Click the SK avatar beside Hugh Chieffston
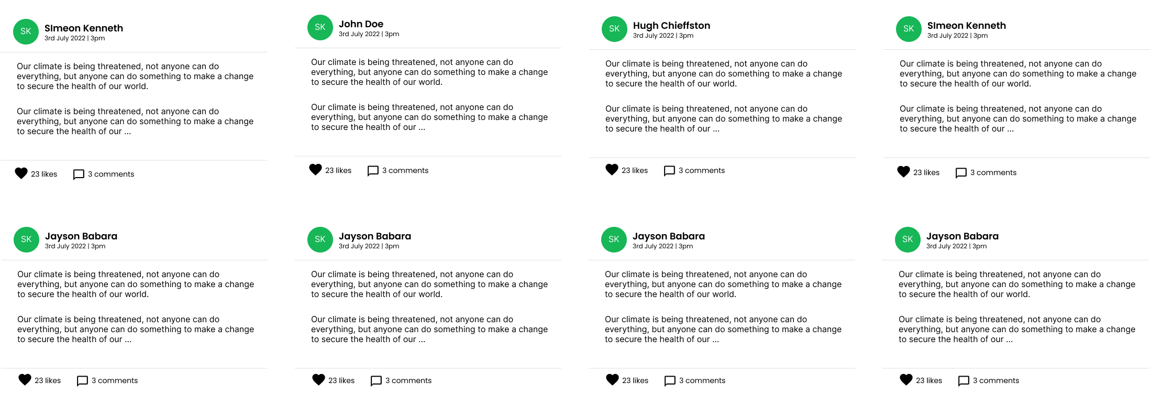Screen dimensions: 1150x395 [x=614, y=29]
